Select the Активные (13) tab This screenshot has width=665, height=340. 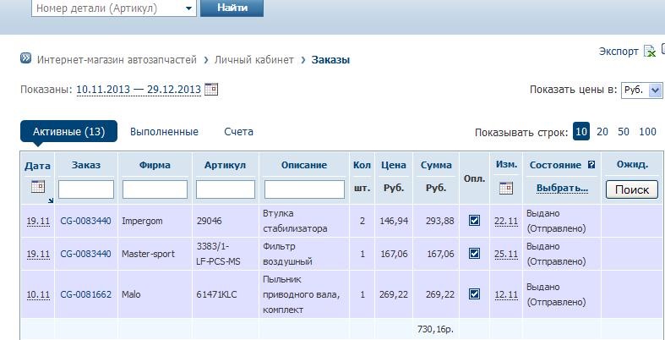click(68, 132)
